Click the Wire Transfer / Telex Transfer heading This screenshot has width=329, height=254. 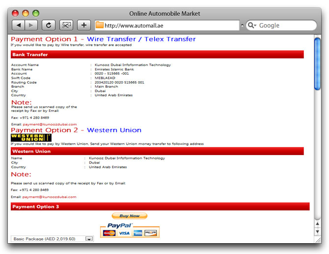pyautogui.click(x=141, y=39)
